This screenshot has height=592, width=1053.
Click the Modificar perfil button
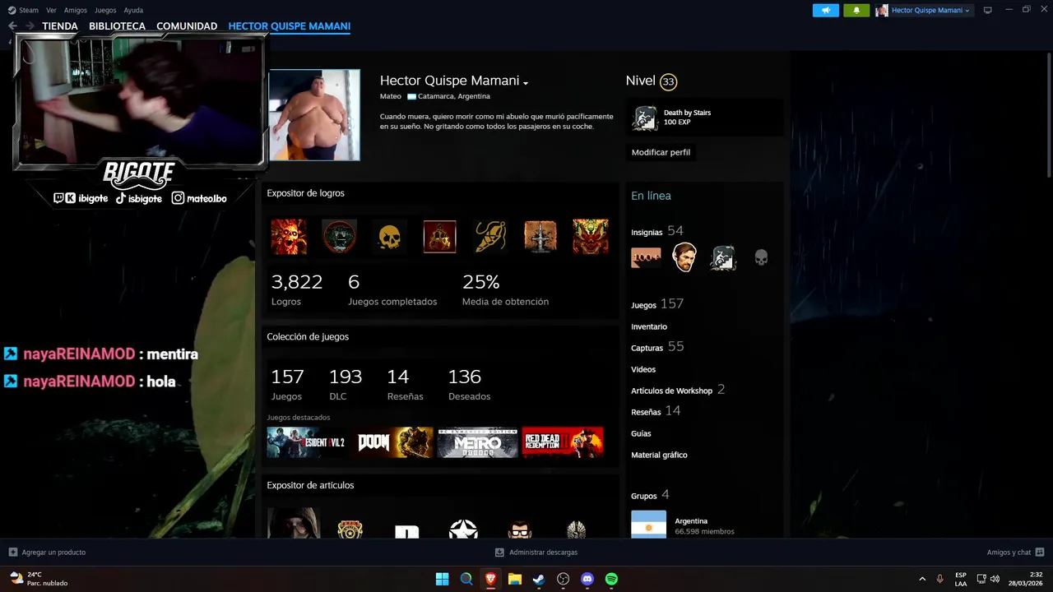point(661,152)
